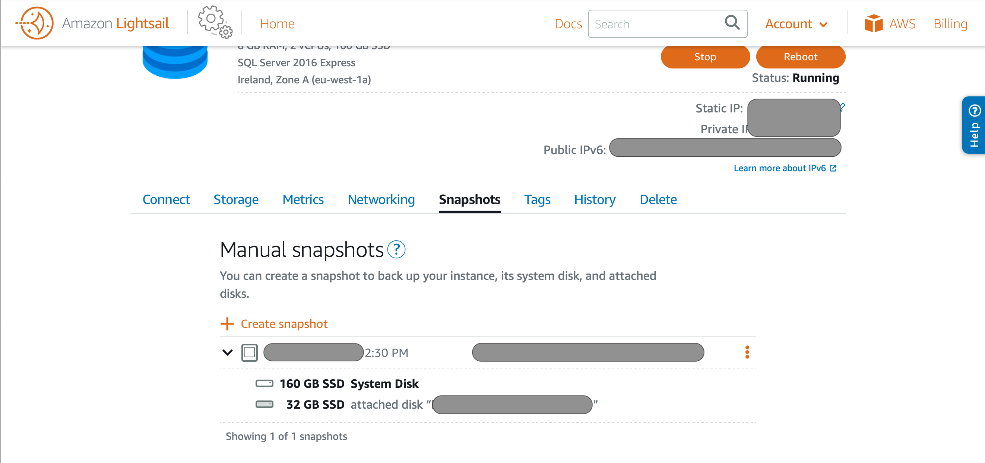
Task: Switch to the Connect tab
Action: click(x=166, y=199)
